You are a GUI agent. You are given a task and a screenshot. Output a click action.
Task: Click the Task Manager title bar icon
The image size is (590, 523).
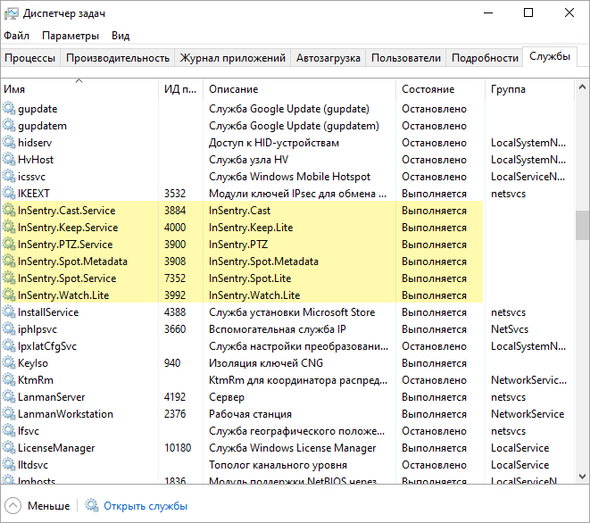[x=12, y=13]
